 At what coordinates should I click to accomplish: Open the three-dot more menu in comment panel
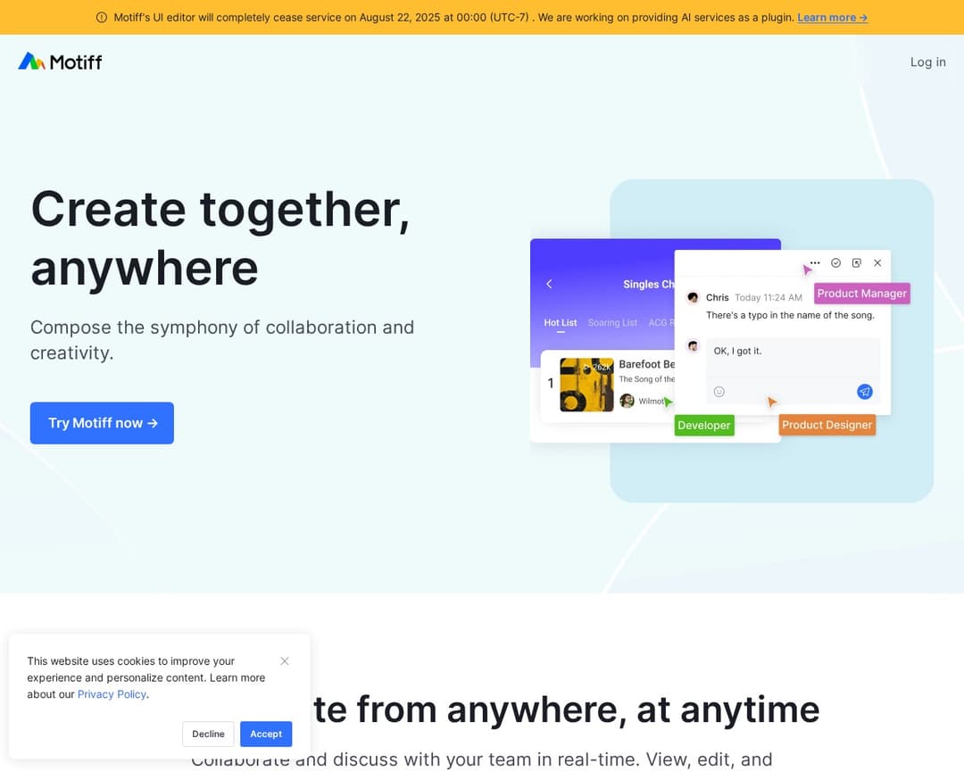point(815,263)
